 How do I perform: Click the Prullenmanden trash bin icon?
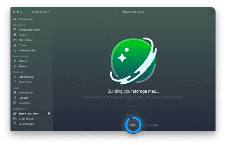point(15,50)
